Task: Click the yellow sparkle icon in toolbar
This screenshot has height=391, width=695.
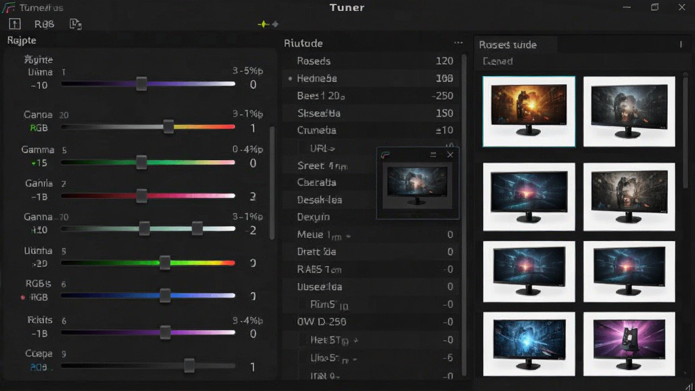Action: (263, 24)
